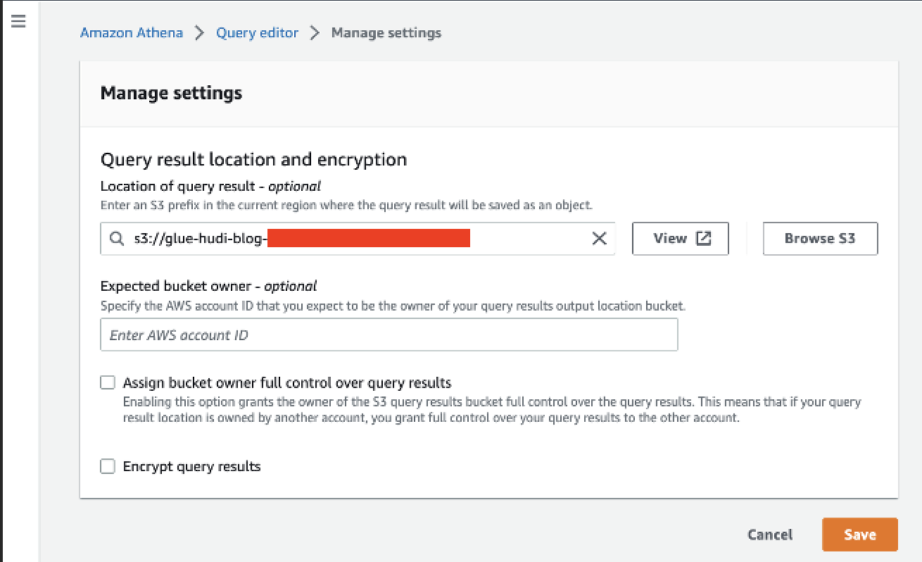Click the magnifier icon in location field

tap(117, 239)
